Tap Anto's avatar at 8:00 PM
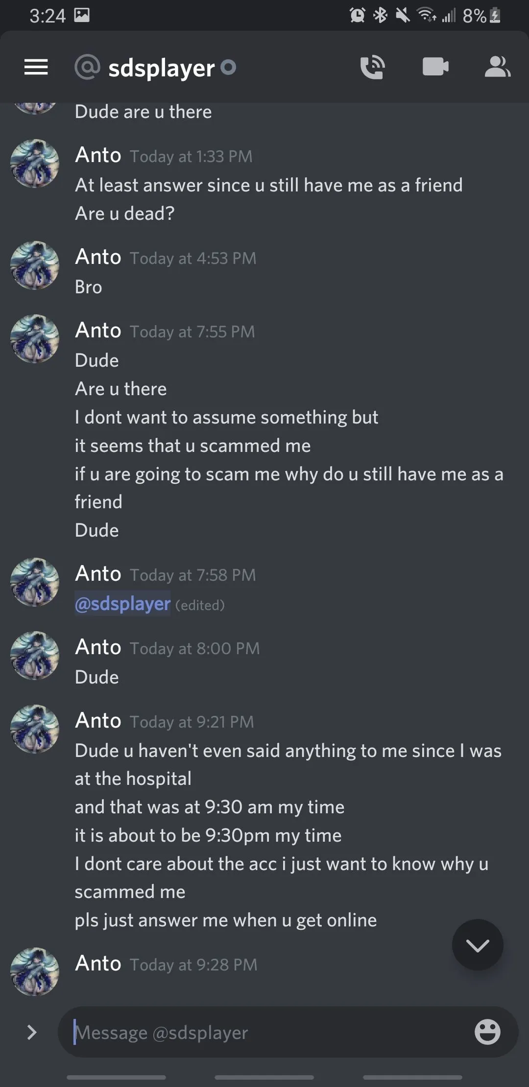The image size is (529, 1087). 35,656
